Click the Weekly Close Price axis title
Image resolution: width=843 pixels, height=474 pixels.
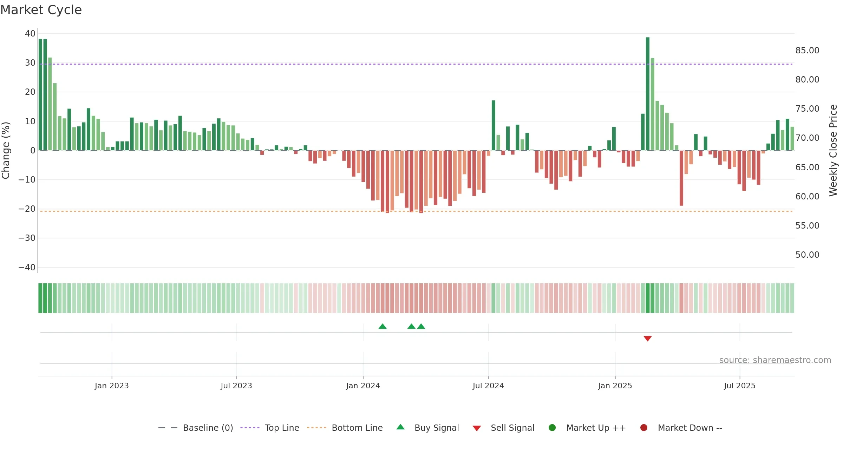[x=833, y=150]
